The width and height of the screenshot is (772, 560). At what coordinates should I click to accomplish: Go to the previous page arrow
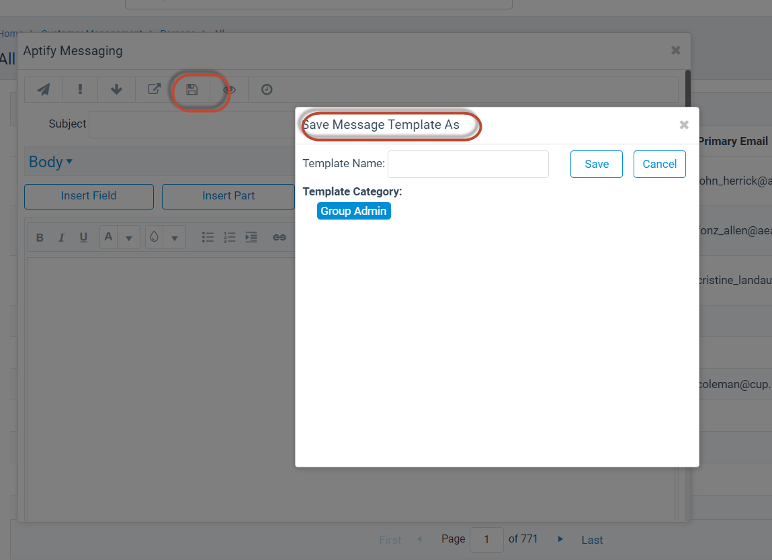pos(419,539)
